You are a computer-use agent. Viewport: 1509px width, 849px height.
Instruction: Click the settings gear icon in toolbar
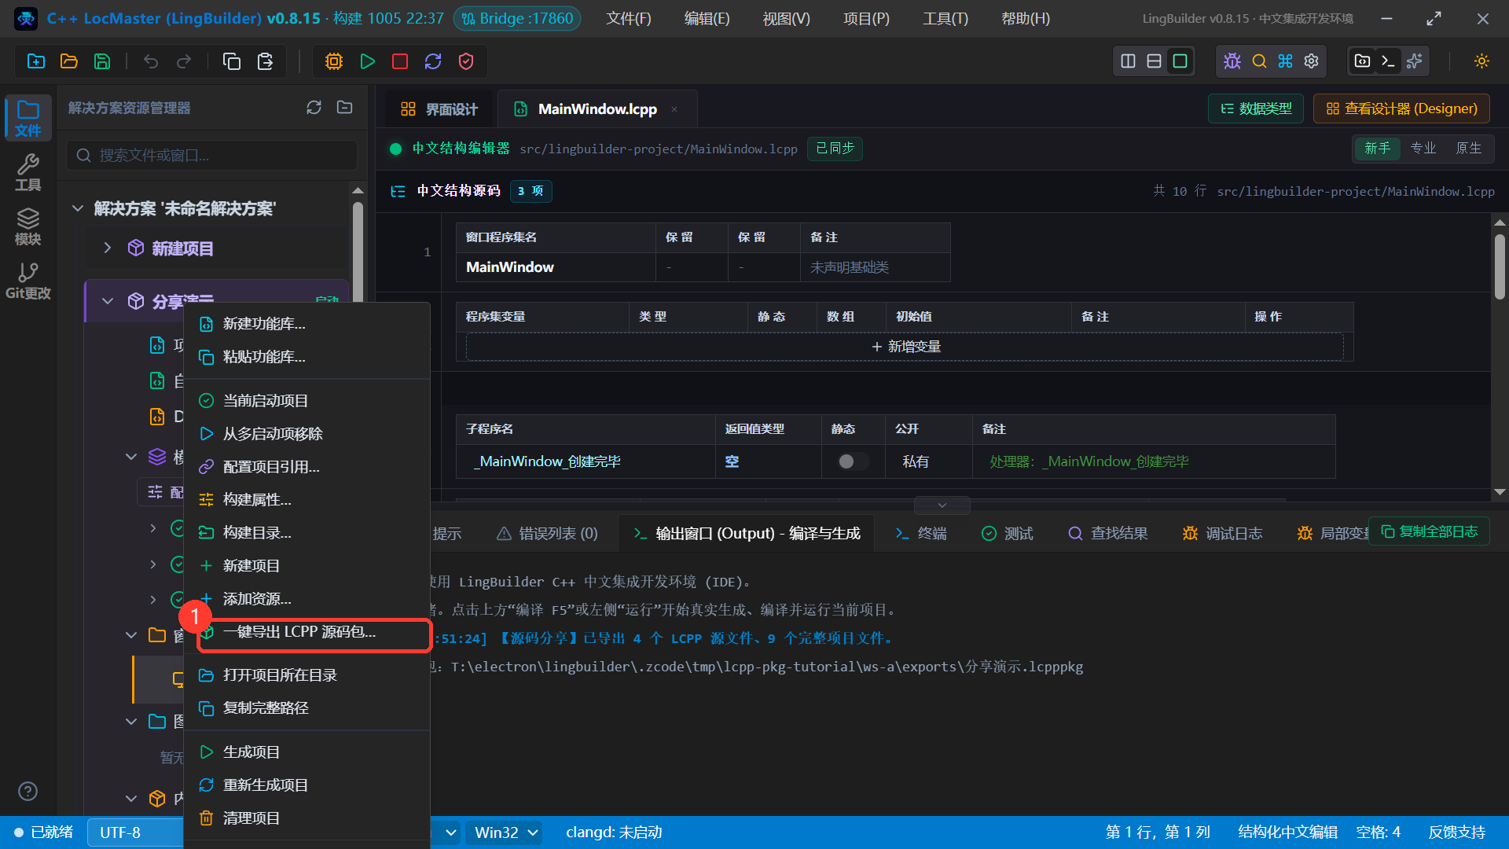click(1311, 61)
